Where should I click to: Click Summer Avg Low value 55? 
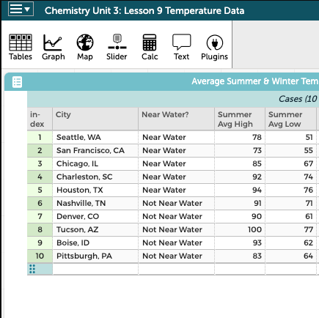[291, 150]
